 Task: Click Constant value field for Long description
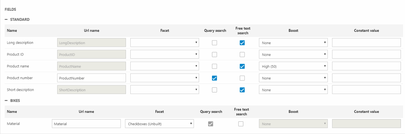(x=366, y=43)
